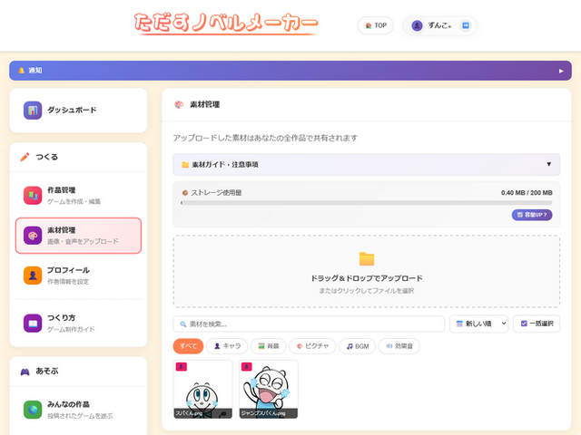Screen dimensions: 581x435
Task: Click the user avatar icon beside すんこ
Action: point(417,26)
